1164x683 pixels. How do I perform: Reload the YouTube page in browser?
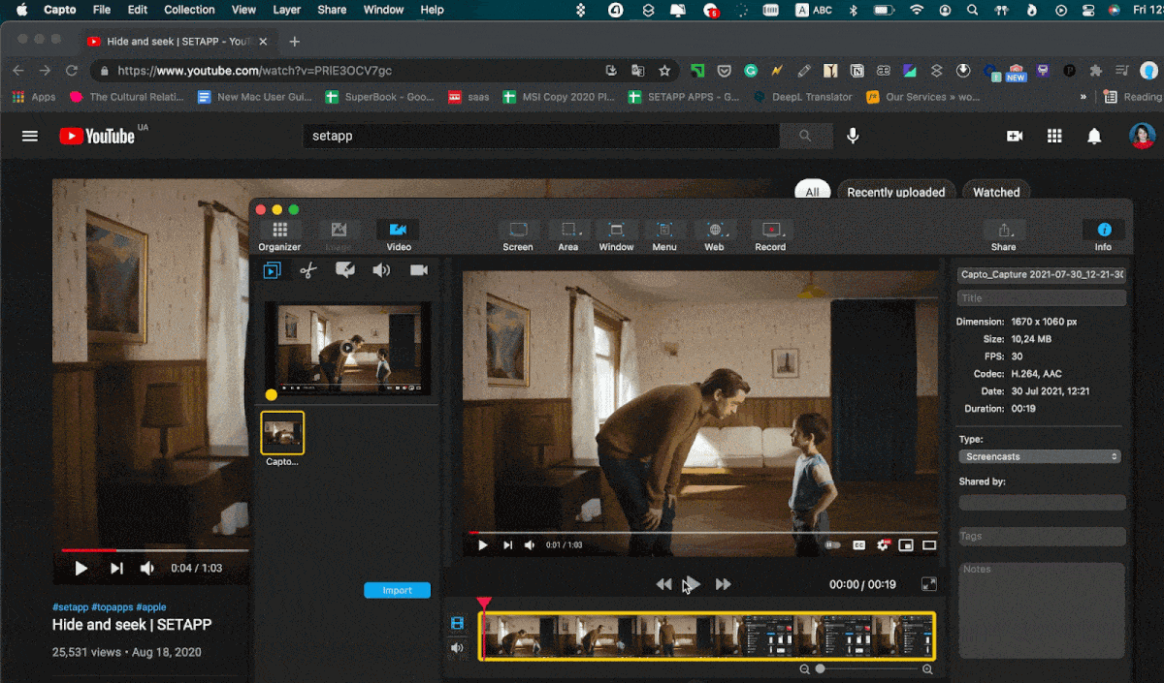72,71
